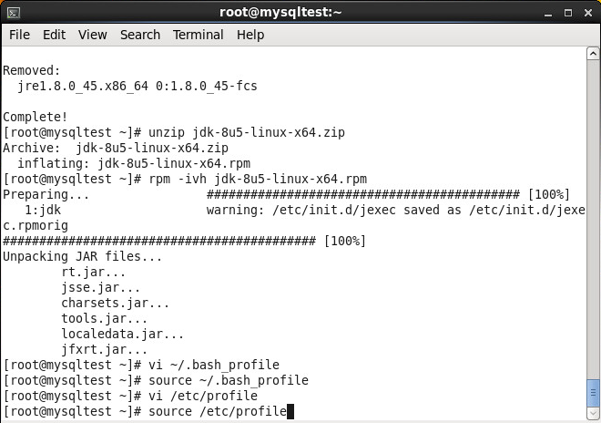Click the empty scrollbar track above thumb
The width and height of the screenshot is (601, 423).
pos(593,219)
